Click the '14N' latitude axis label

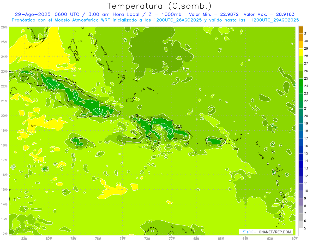point(4,204)
